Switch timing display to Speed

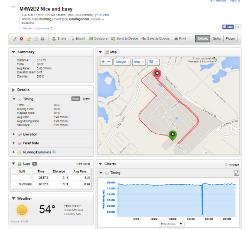(86, 99)
